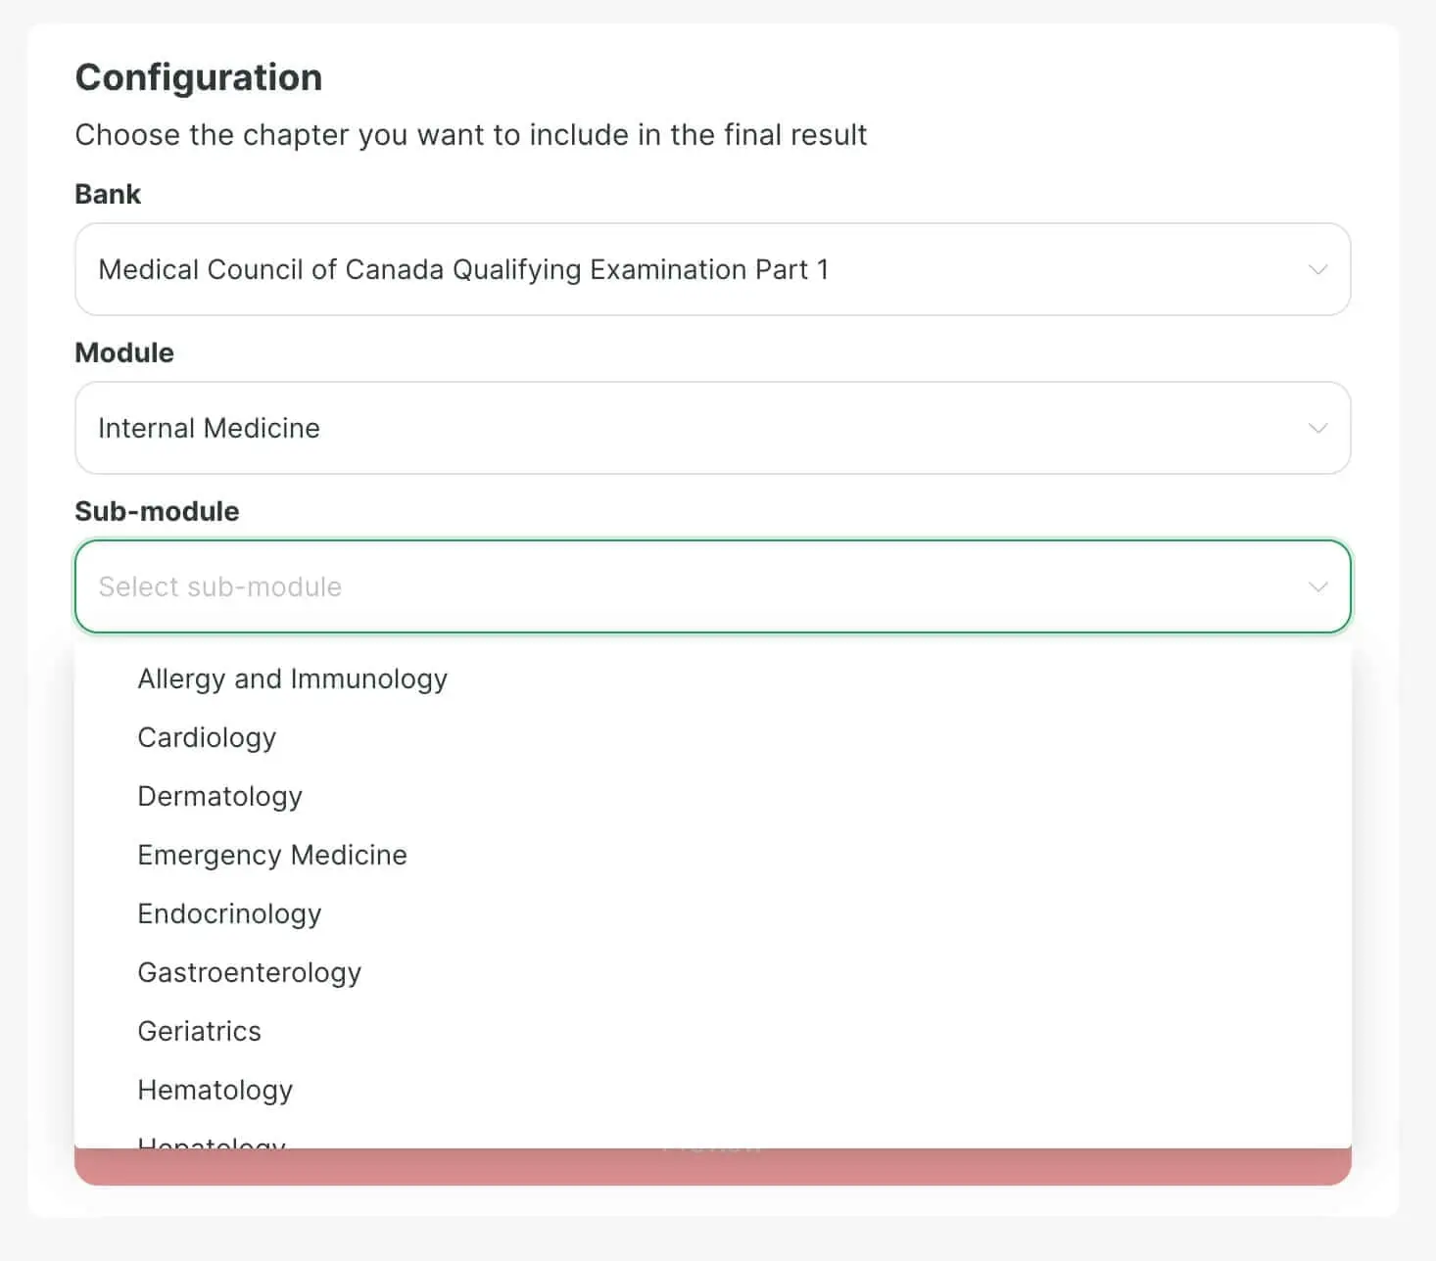Choose Dermatology as the sub-module
Image resolution: width=1436 pixels, height=1261 pixels.
(219, 796)
